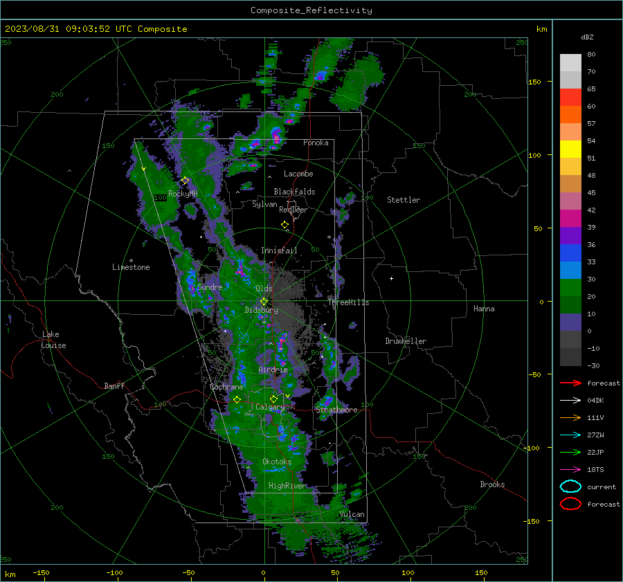Click the Composite_Reflectivity title
The height and width of the screenshot is (582, 623).
click(x=311, y=10)
